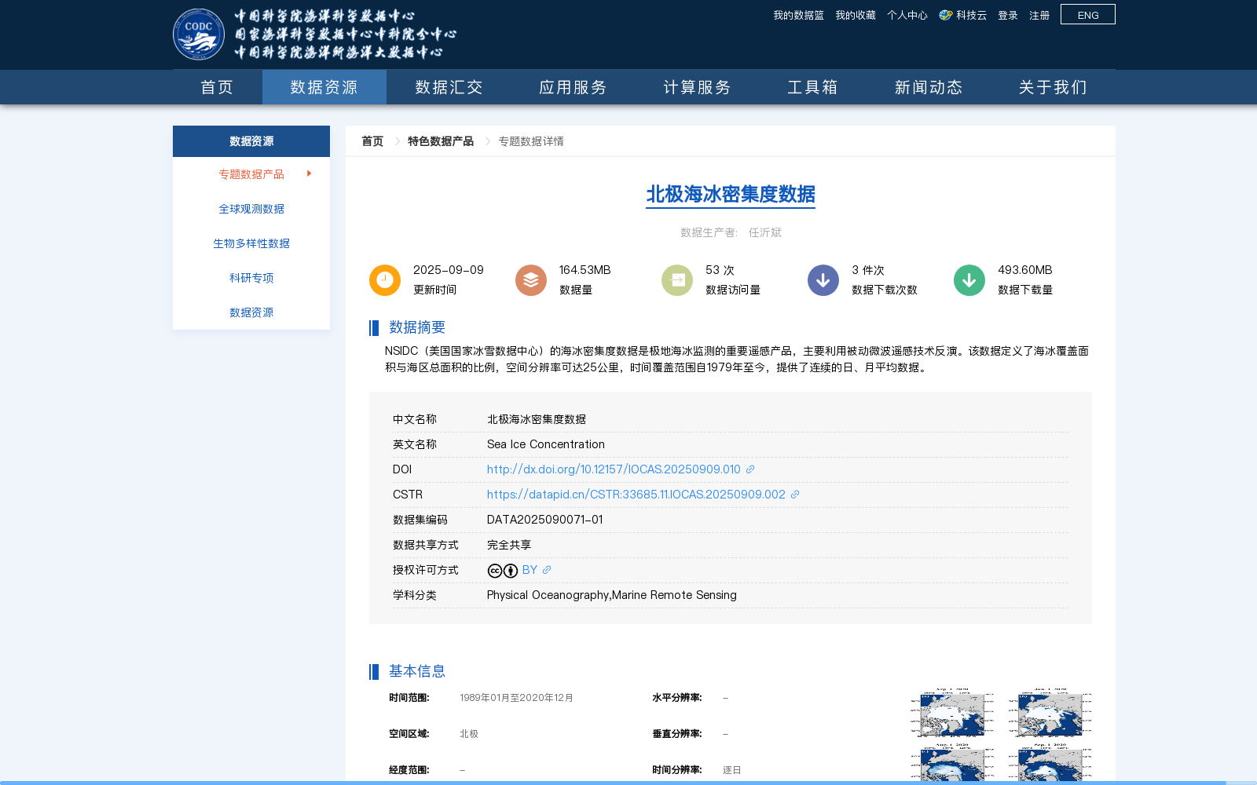
Task: Open 我的数据篮 link
Action: coord(799,15)
